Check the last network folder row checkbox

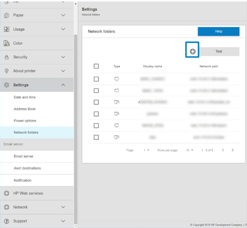click(x=96, y=137)
